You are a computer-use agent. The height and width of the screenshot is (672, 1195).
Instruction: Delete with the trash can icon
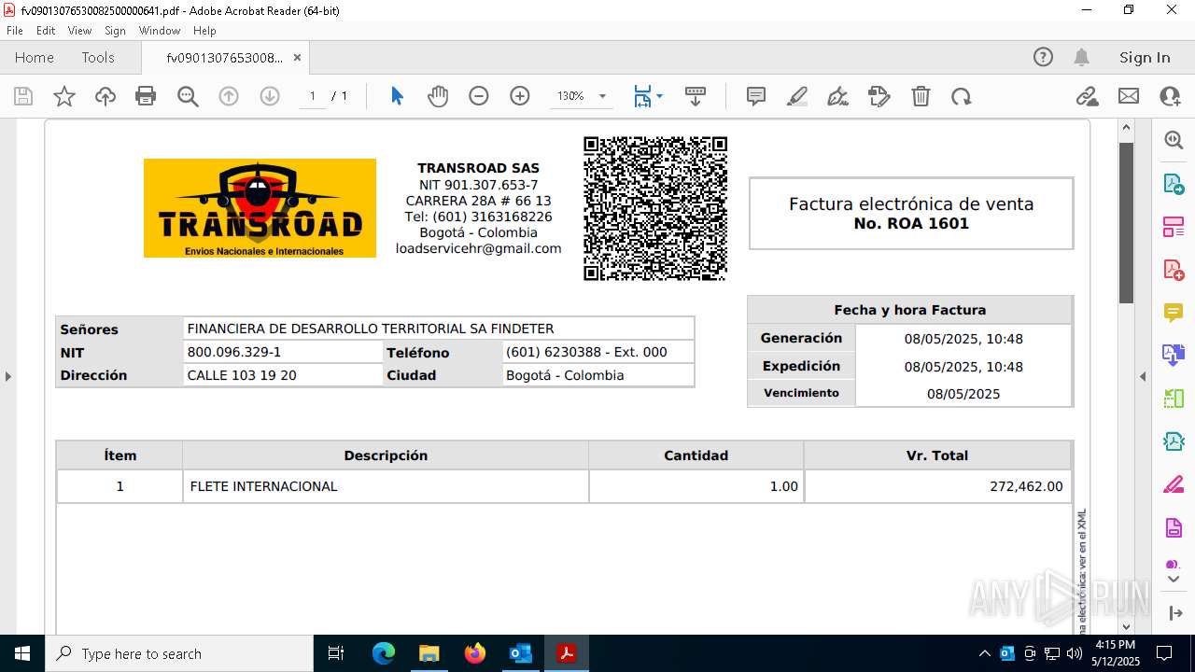(x=921, y=96)
